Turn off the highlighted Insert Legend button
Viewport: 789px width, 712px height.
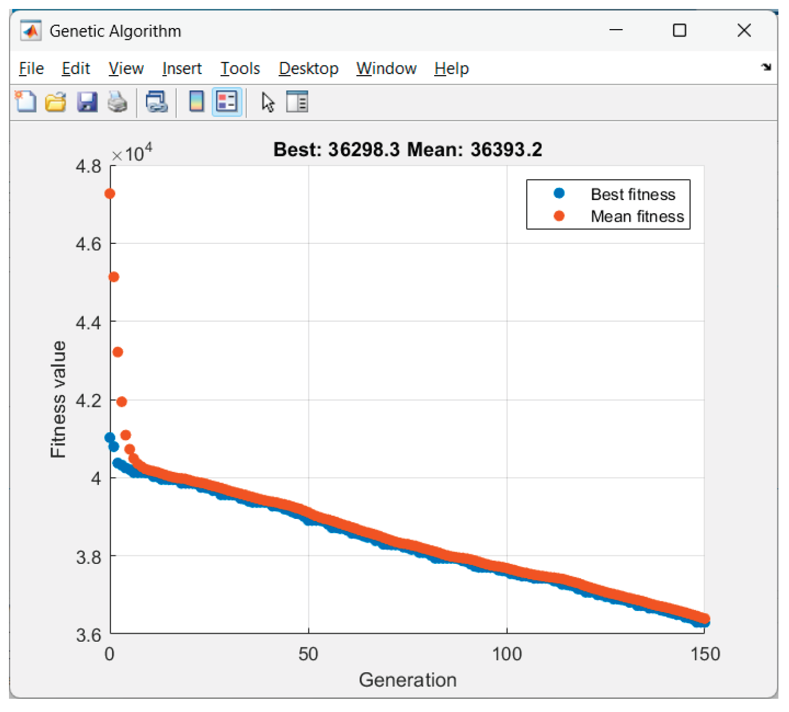tap(227, 102)
